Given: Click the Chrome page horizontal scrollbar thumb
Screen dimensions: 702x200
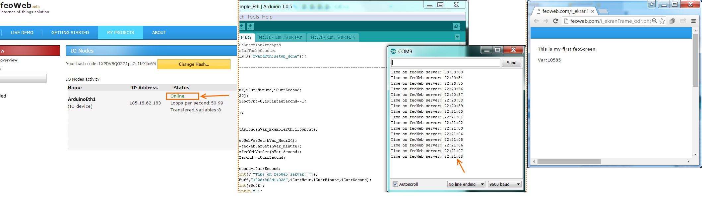Looking at the screenshot, I should click(x=569, y=162).
